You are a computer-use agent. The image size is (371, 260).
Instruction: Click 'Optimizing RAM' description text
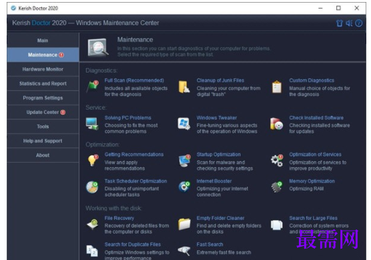pyautogui.click(x=306, y=189)
